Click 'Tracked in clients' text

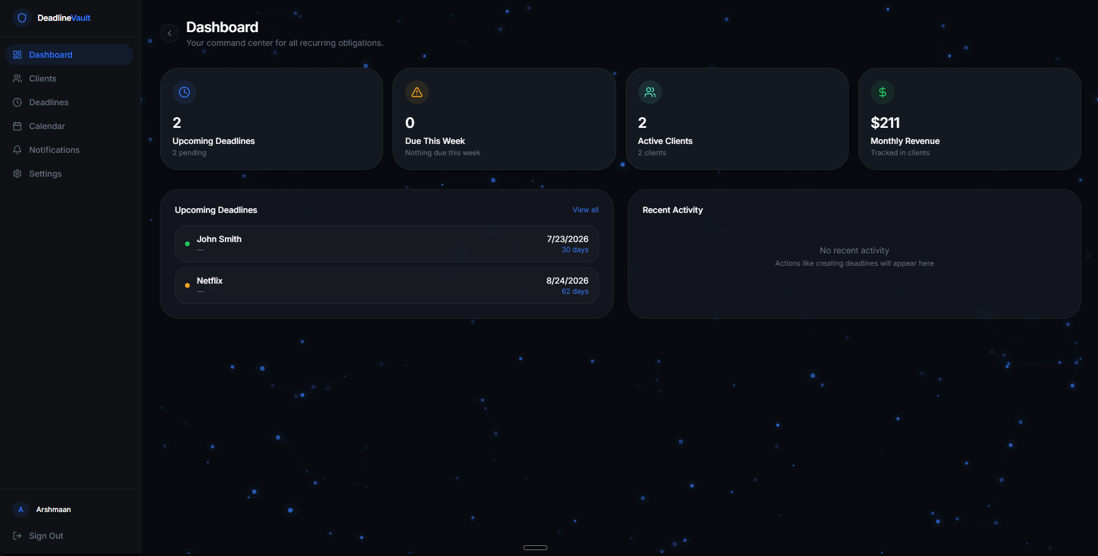click(900, 153)
